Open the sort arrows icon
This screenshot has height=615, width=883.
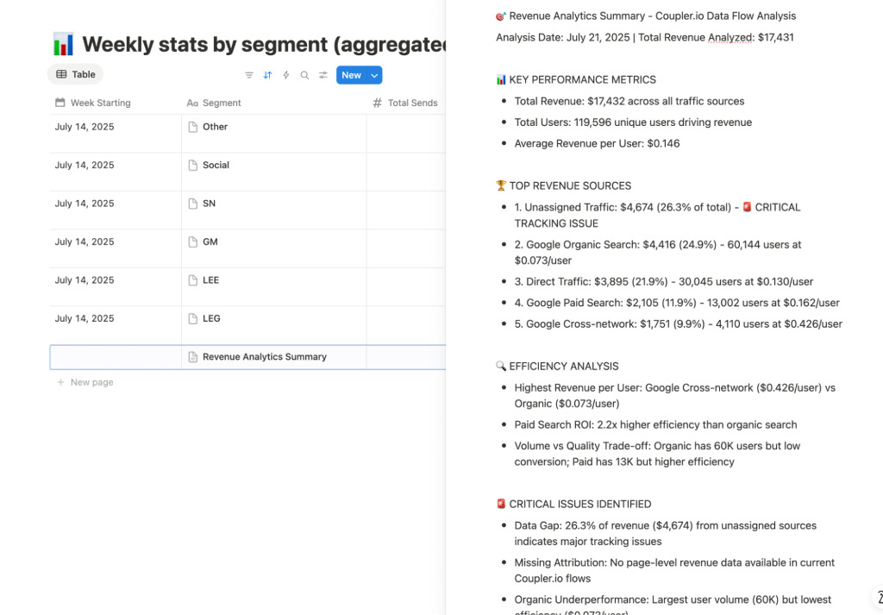coord(267,75)
